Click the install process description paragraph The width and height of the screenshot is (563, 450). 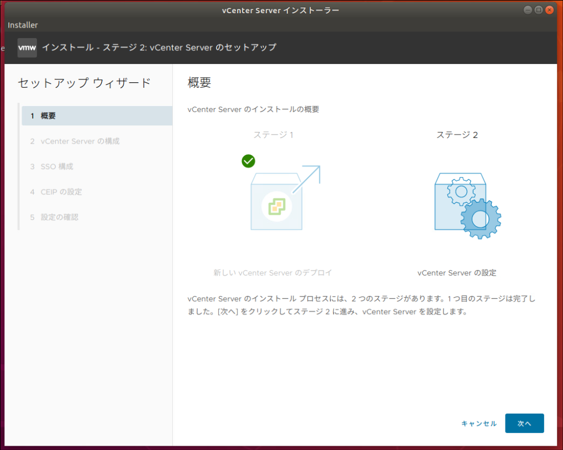click(361, 305)
